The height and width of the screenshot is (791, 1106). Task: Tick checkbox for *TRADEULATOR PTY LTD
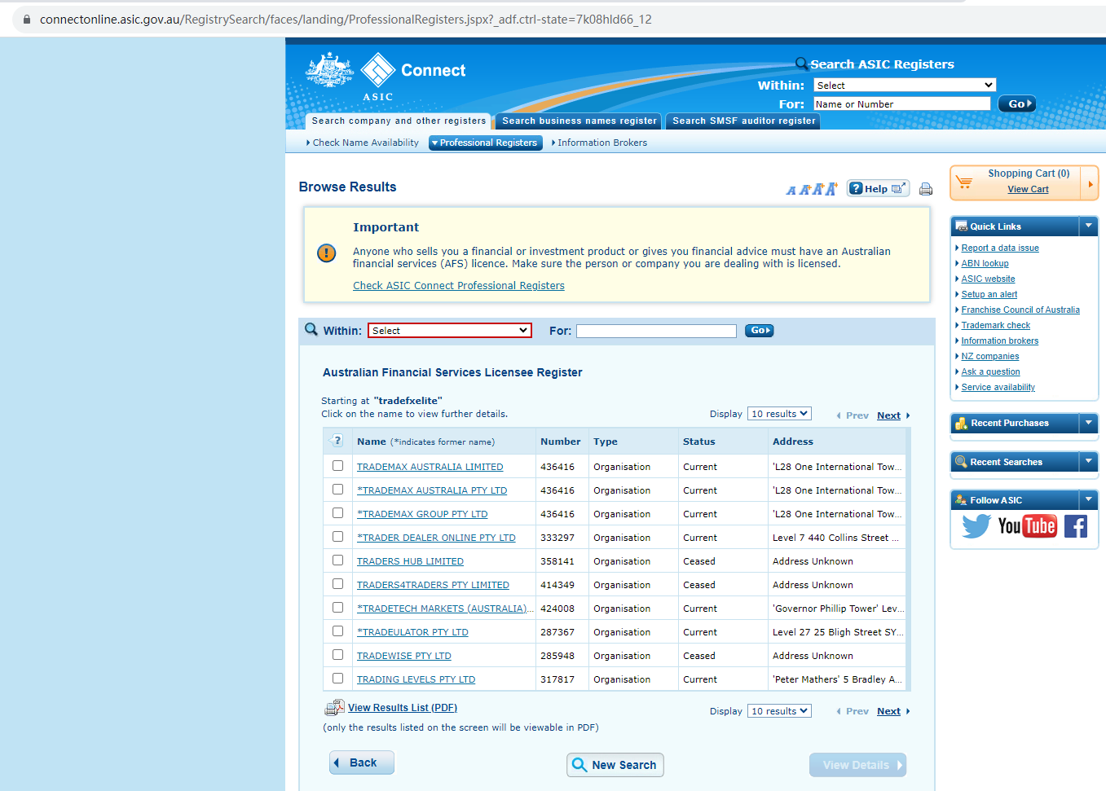point(337,631)
